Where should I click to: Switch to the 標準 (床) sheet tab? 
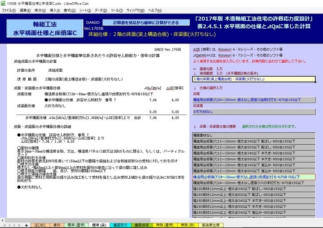click(99, 225)
